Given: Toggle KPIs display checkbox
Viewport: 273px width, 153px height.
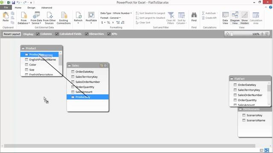Looking at the screenshot, I should [109, 34].
